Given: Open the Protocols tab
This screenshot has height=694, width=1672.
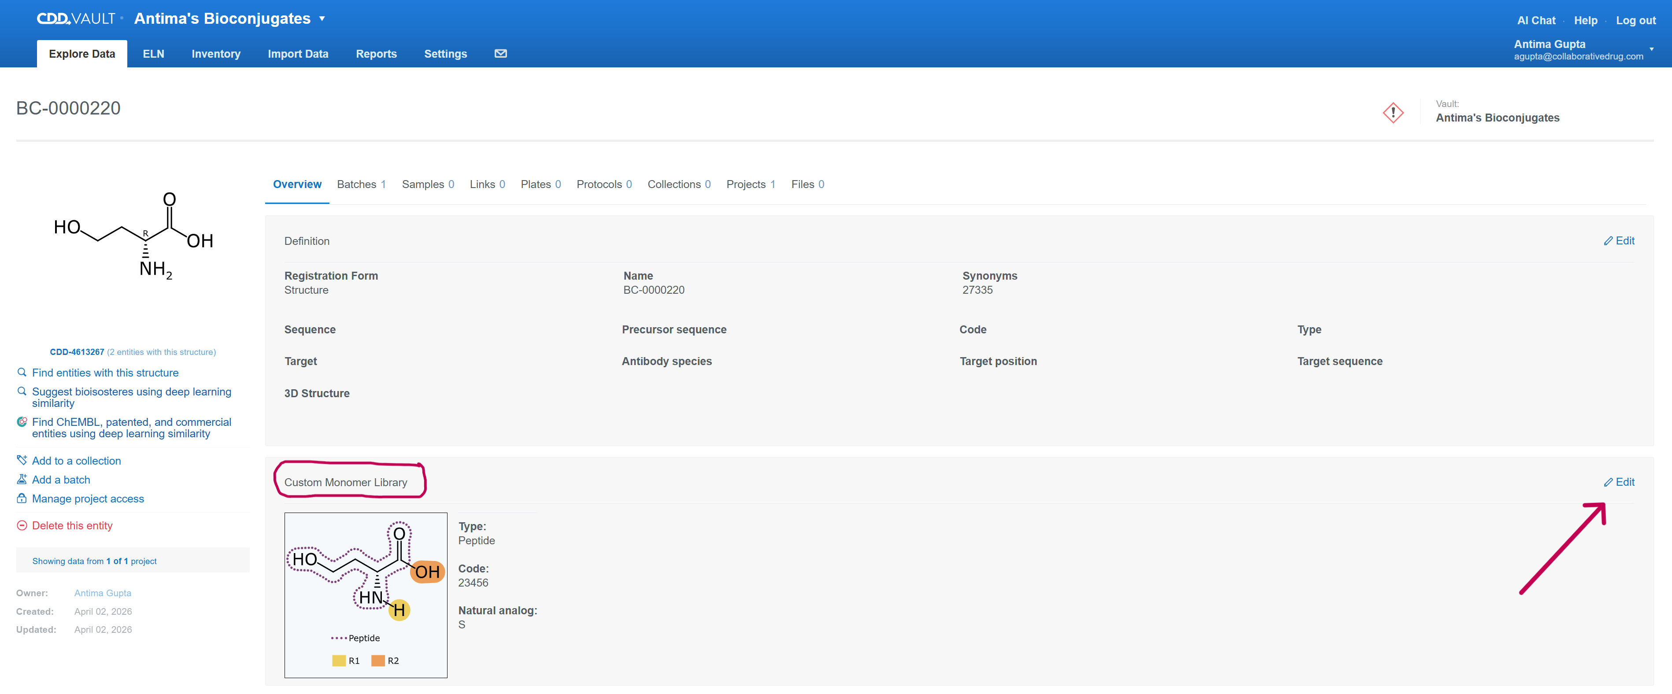Looking at the screenshot, I should pos(603,185).
